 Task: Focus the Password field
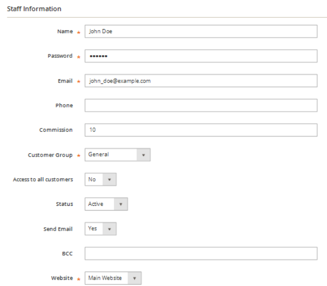pyautogui.click(x=201, y=56)
